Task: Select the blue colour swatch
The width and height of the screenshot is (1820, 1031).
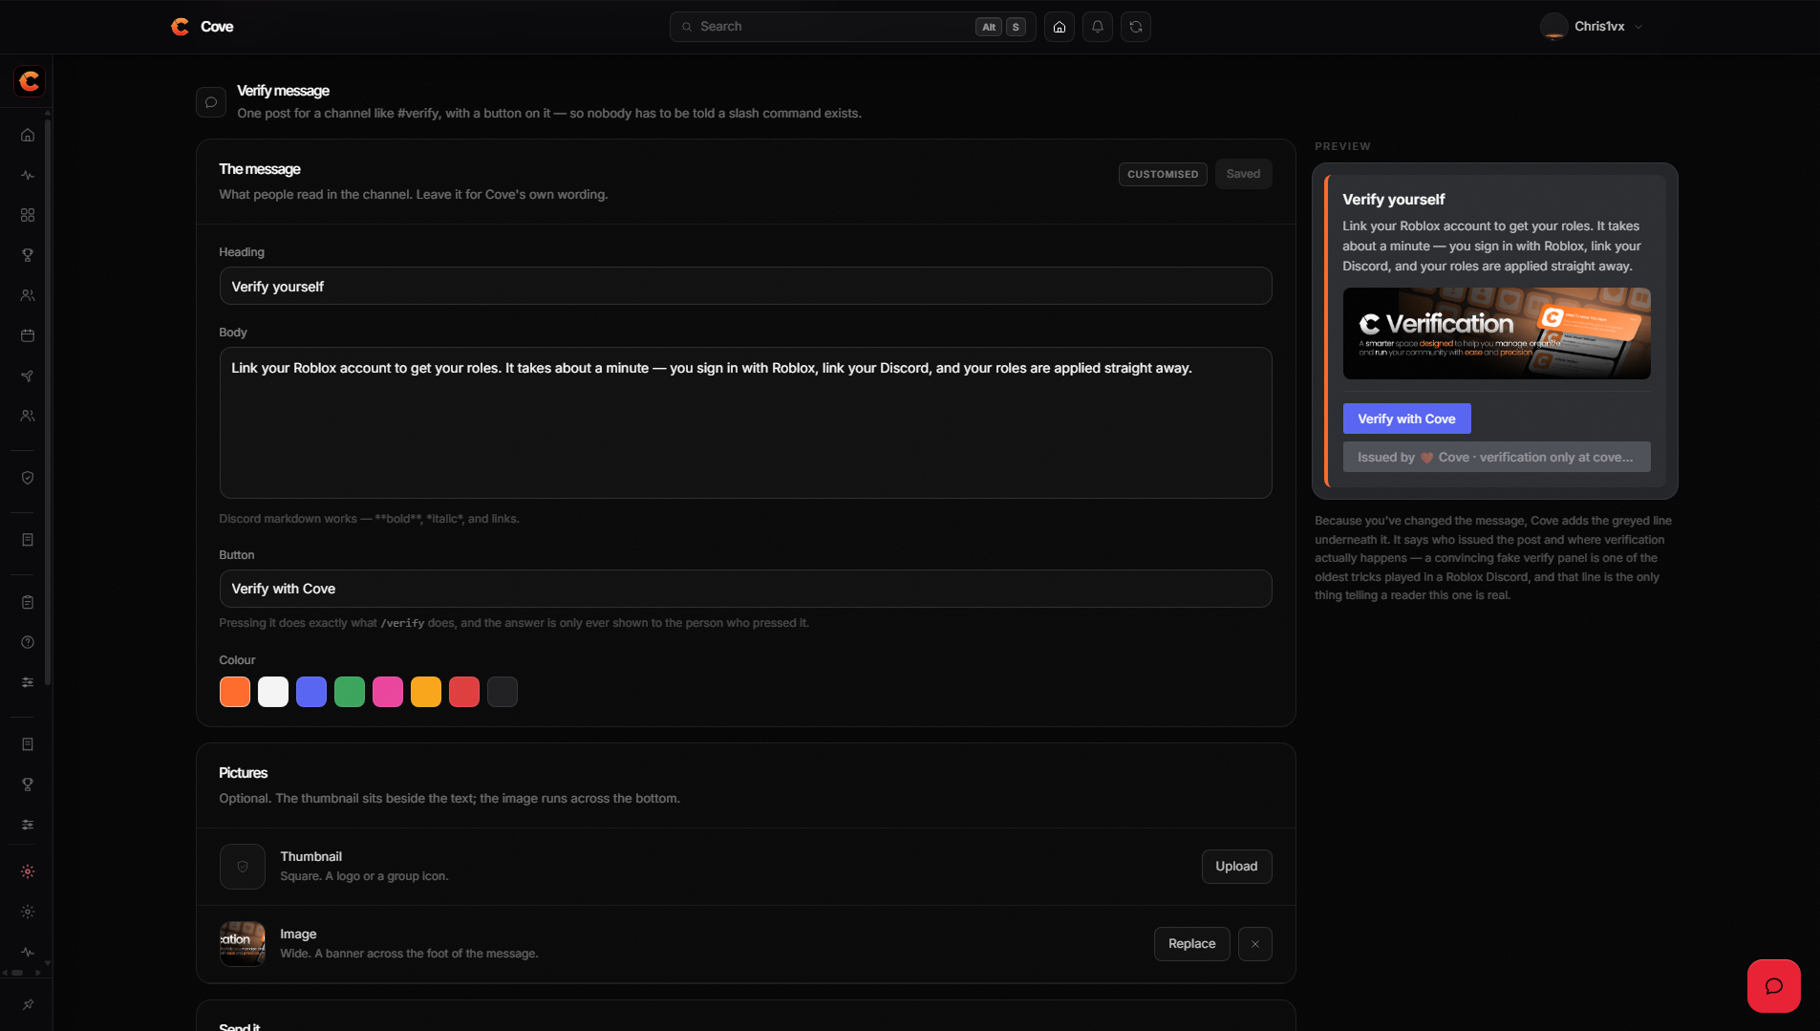Action: tap(311, 692)
